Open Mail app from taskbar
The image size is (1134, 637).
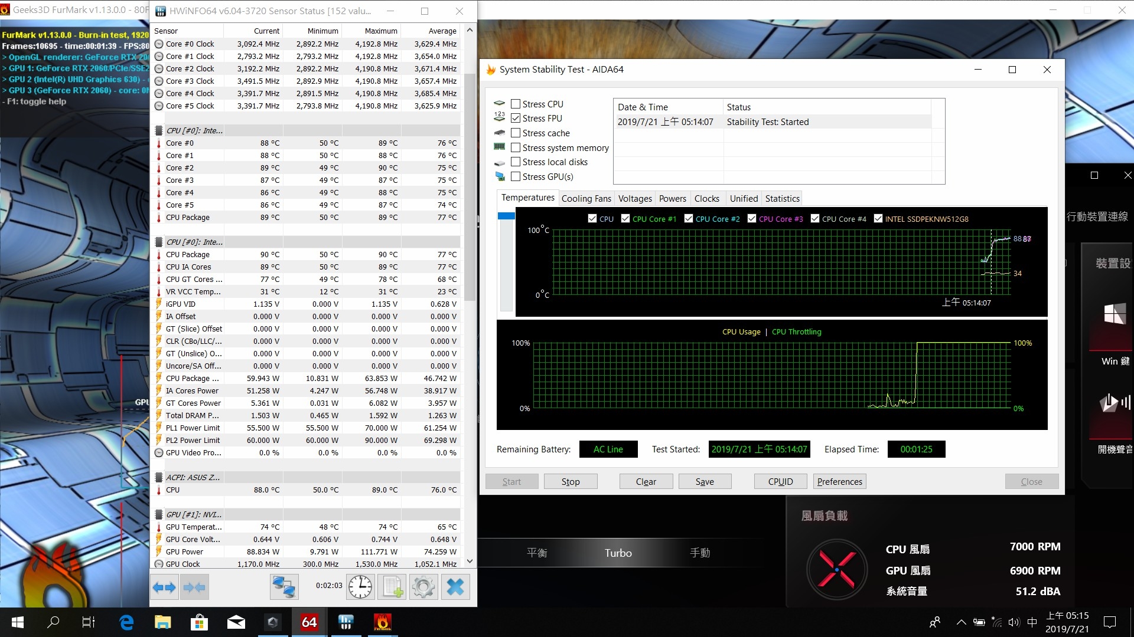pyautogui.click(x=236, y=622)
